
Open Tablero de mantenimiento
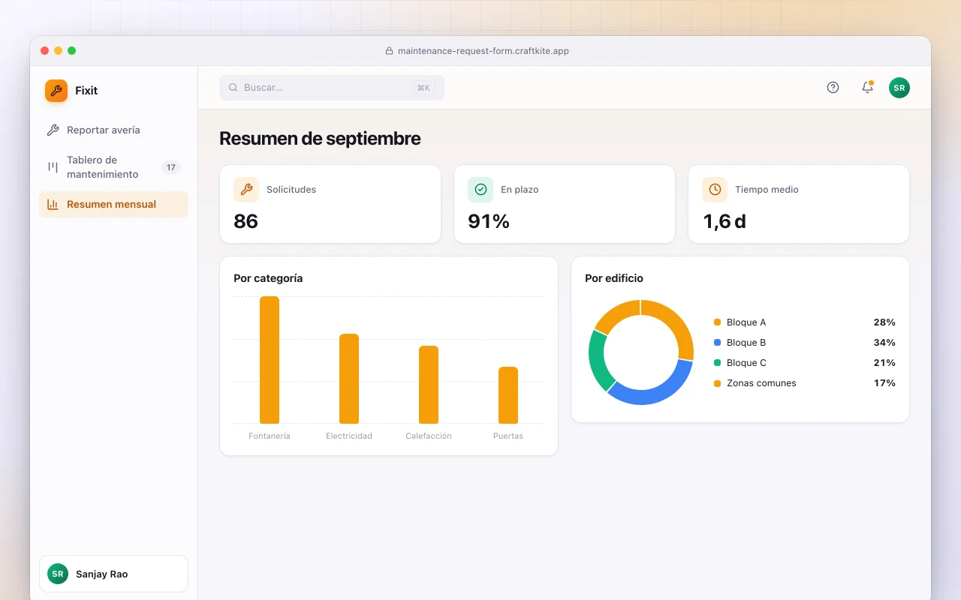pos(113,167)
